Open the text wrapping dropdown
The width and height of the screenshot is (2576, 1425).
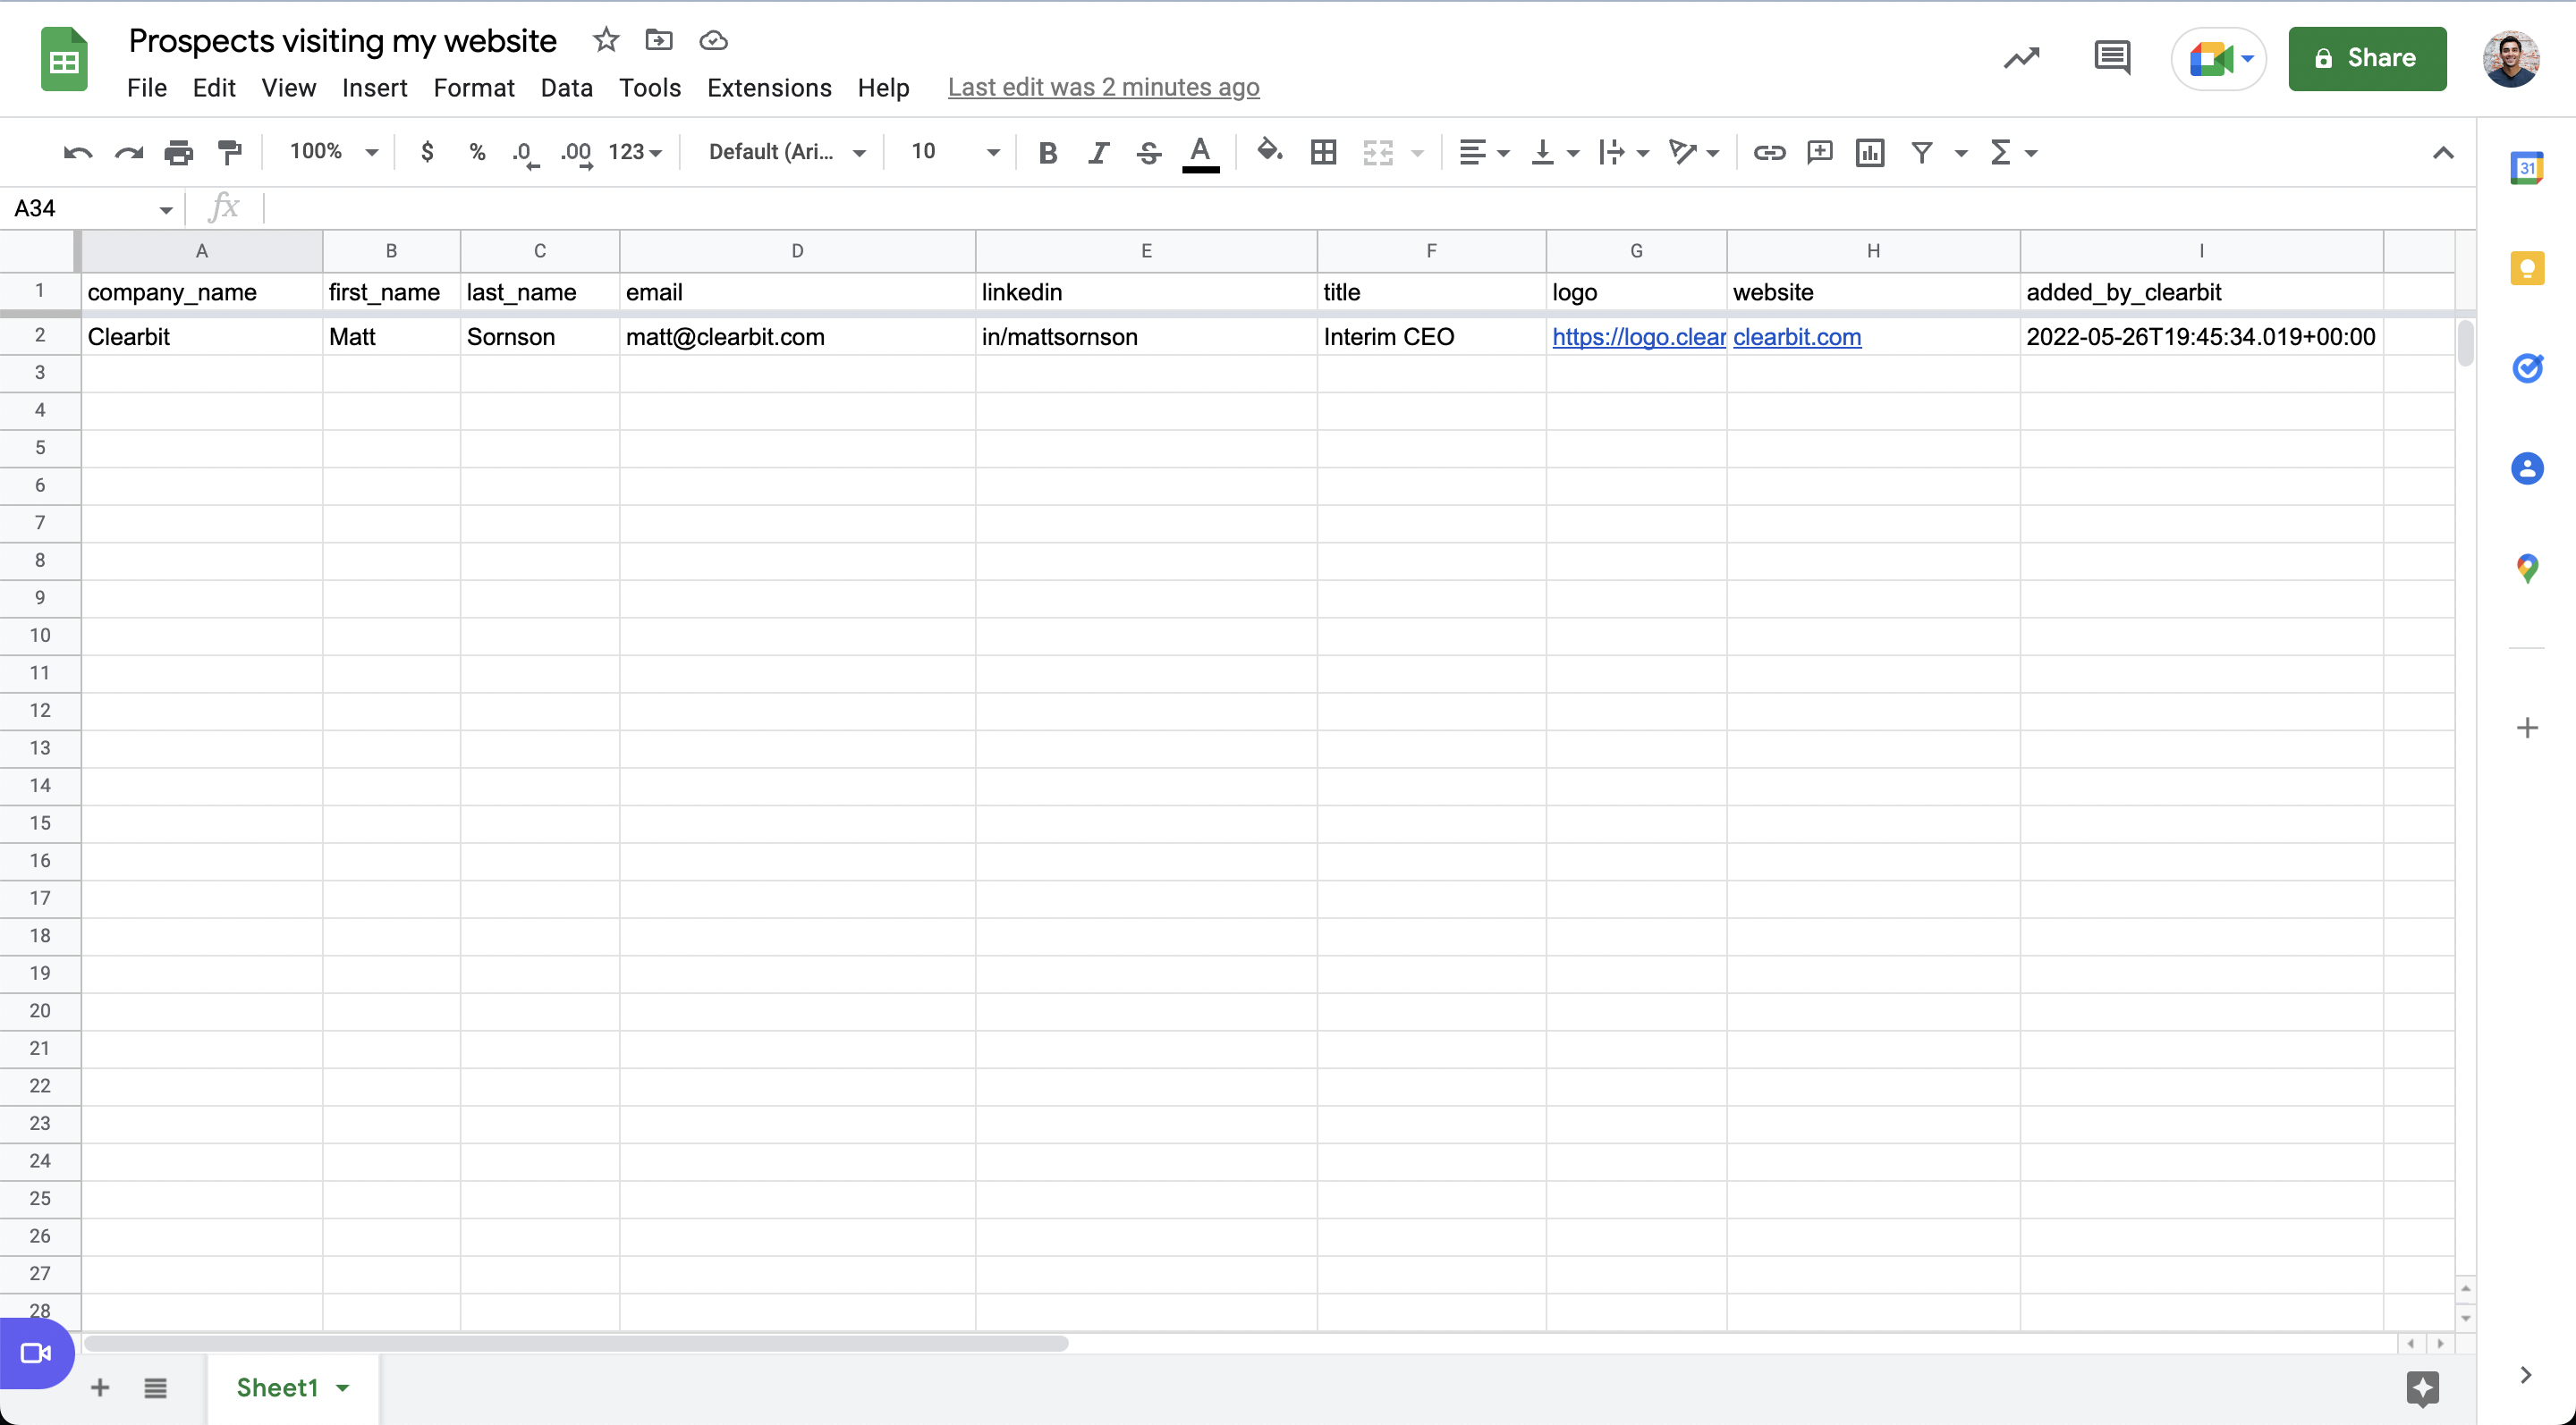click(1623, 153)
